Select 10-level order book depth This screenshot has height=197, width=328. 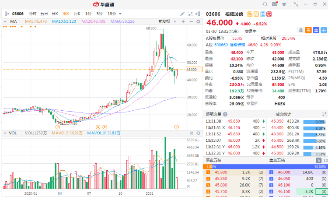point(325,160)
